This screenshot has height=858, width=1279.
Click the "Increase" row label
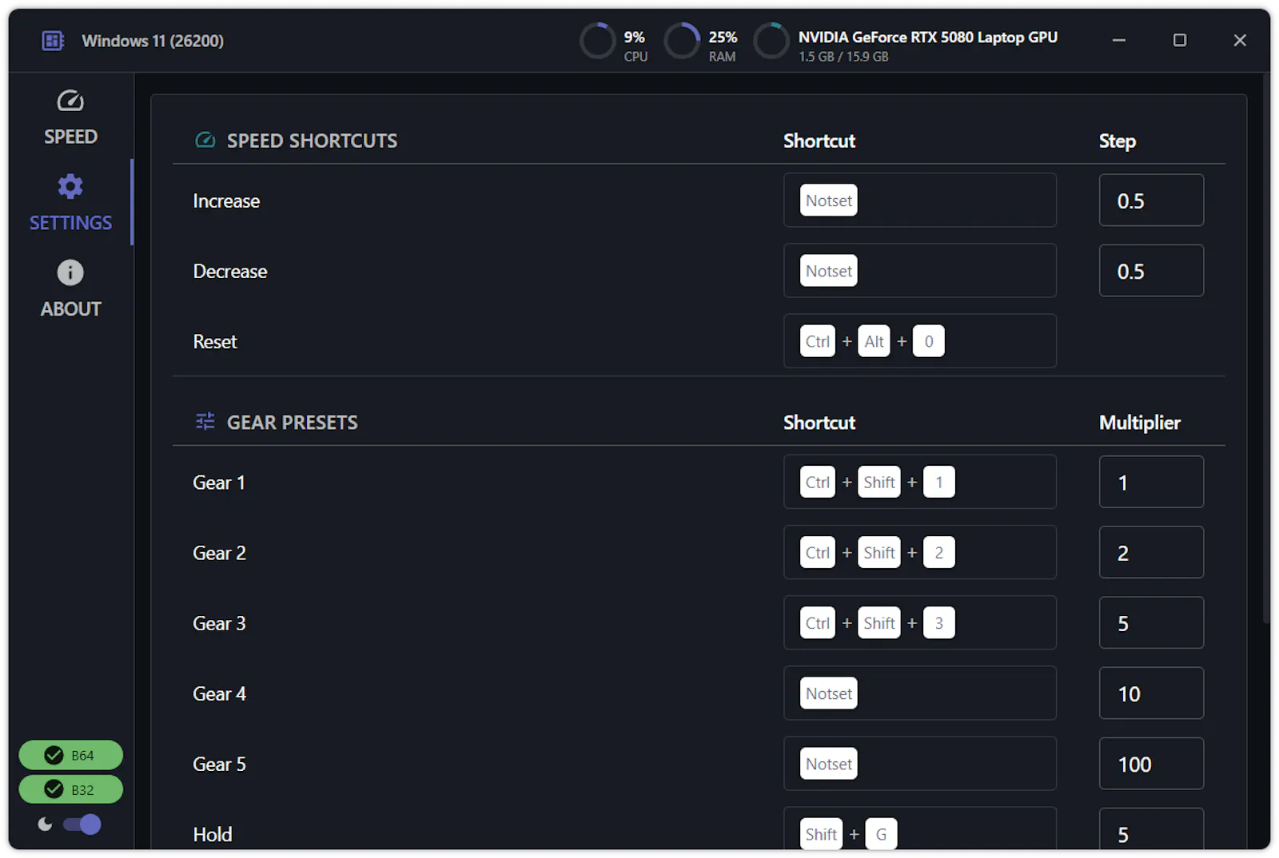coord(226,201)
